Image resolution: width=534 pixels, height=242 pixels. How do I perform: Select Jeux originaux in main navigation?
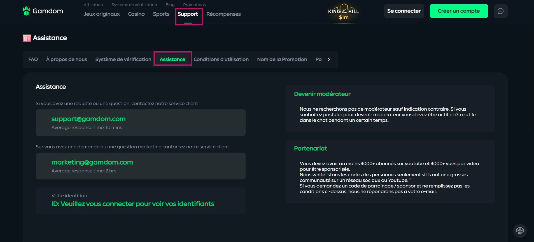point(102,14)
